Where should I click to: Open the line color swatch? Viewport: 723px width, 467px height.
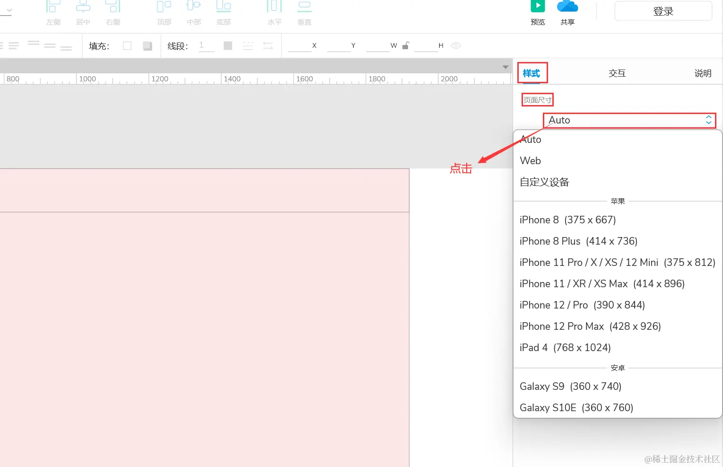(228, 46)
